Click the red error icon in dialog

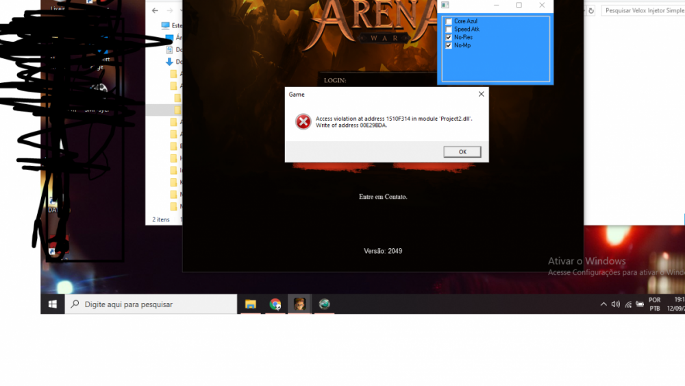(x=303, y=121)
